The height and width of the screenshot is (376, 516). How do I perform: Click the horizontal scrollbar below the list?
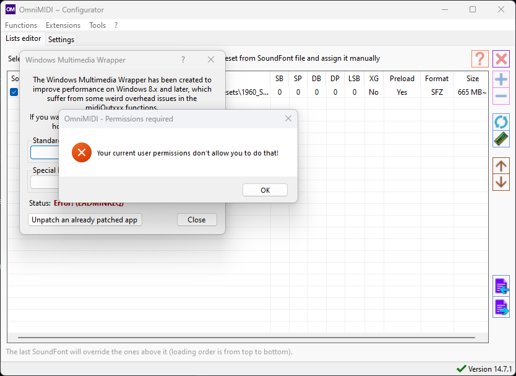[247, 336]
